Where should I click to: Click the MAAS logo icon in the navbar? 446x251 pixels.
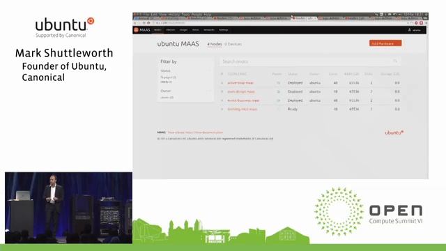tap(137, 30)
